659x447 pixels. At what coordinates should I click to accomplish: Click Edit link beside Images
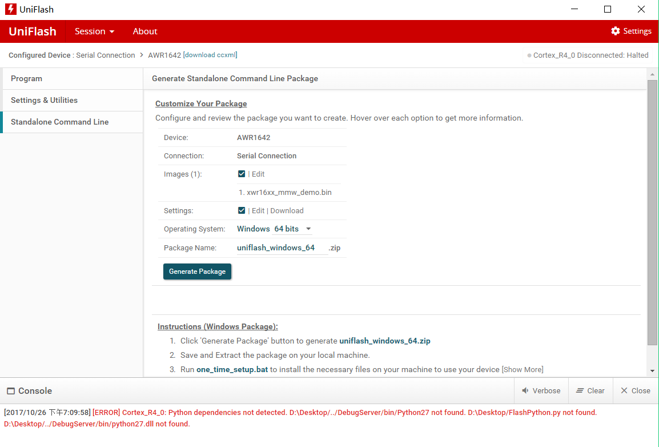258,174
